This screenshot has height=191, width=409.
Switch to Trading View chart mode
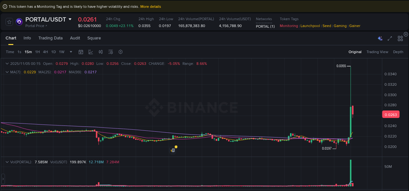click(377, 52)
